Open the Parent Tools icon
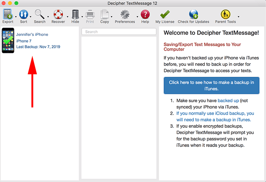The width and height of the screenshot is (266, 182). [x=225, y=14]
